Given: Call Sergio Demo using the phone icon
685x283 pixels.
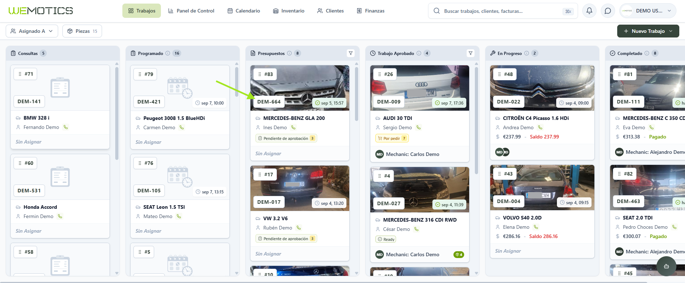Looking at the screenshot, I should click(x=418, y=127).
